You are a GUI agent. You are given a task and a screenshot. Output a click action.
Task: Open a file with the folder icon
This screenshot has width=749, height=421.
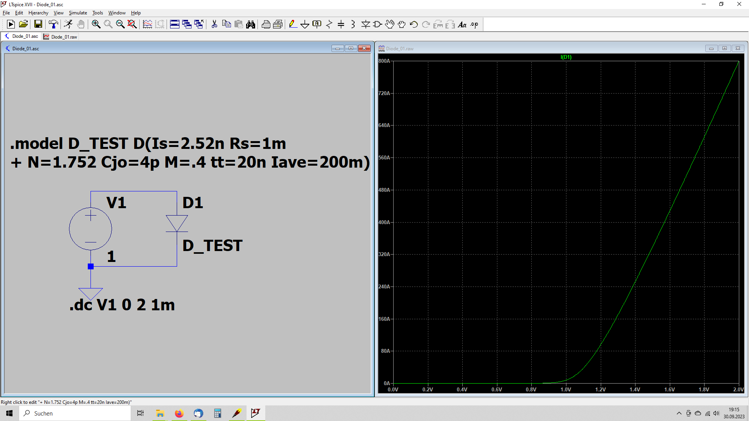point(23,25)
